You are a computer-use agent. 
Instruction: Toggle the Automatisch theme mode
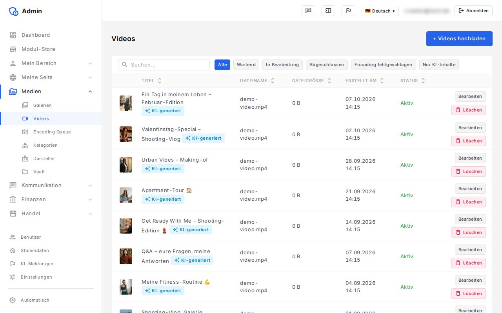51,300
